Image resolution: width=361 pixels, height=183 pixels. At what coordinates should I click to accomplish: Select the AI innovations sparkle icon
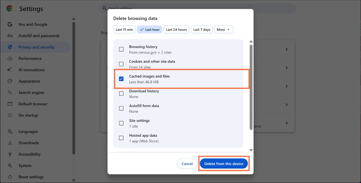[x=10, y=70]
